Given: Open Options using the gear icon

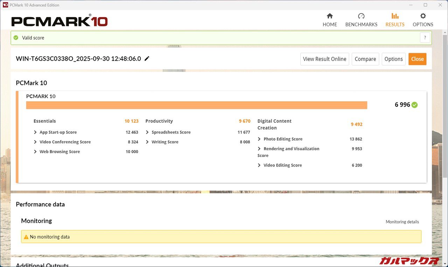Looking at the screenshot, I should (x=423, y=16).
